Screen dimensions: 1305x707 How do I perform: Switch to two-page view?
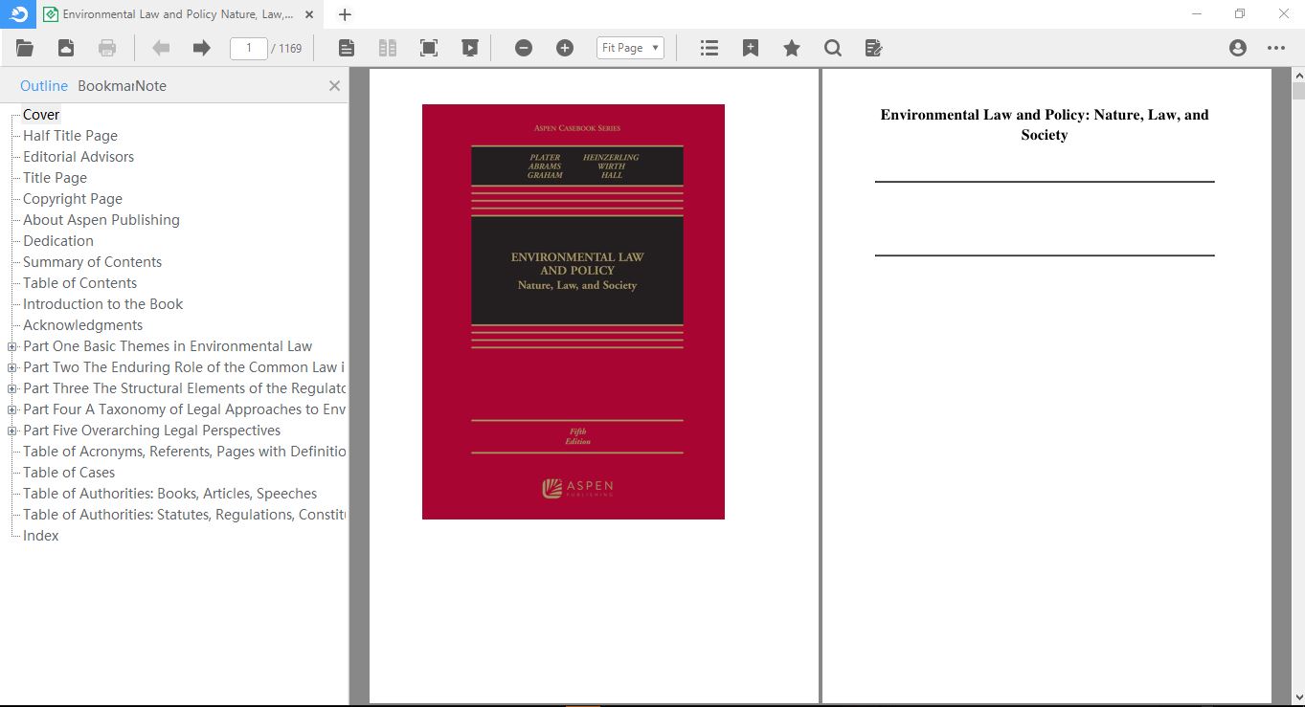click(x=387, y=48)
